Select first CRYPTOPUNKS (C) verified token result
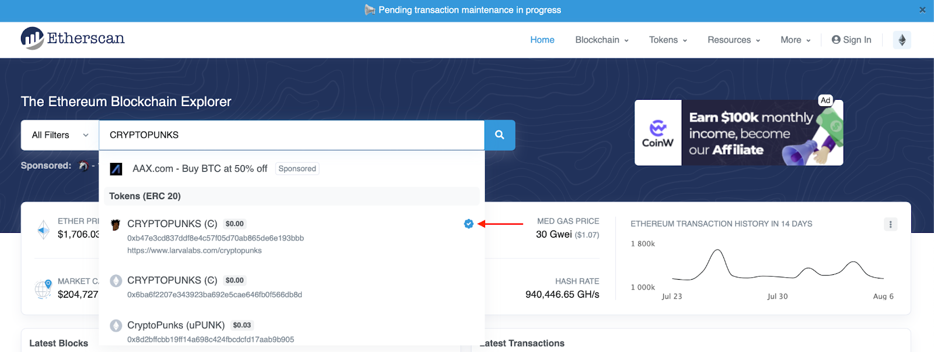The width and height of the screenshot is (934, 352). pyautogui.click(x=292, y=236)
